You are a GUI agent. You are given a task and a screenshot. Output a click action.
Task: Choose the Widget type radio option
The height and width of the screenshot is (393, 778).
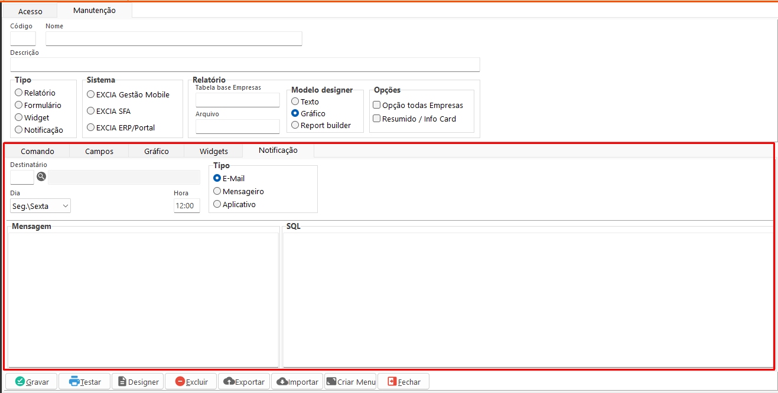(x=19, y=117)
